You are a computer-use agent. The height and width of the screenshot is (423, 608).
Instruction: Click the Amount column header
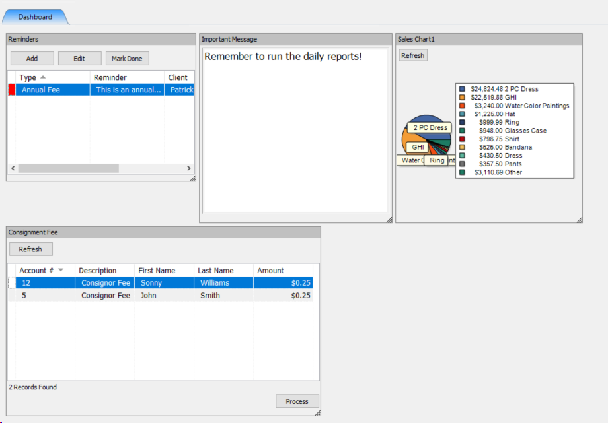(283, 271)
